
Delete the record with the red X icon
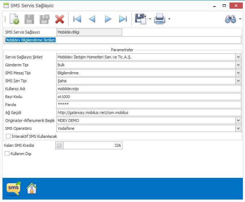(x=60, y=19)
